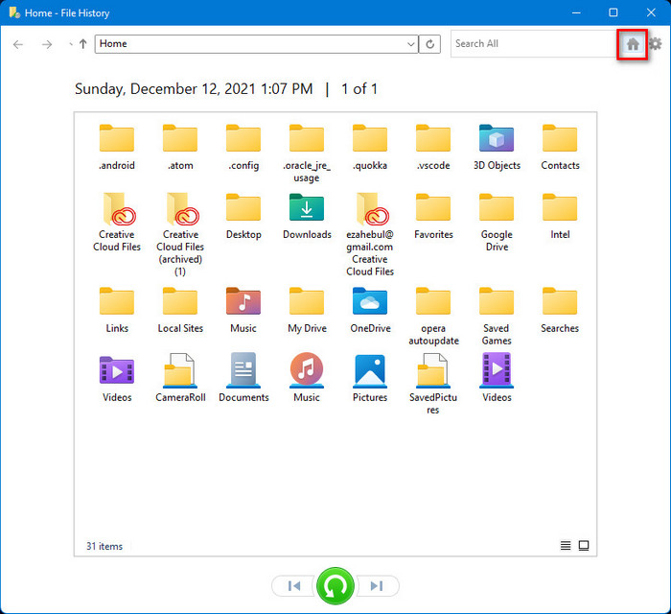This screenshot has height=614, width=671.
Task: Select the My Drive folder
Action: pos(307,311)
